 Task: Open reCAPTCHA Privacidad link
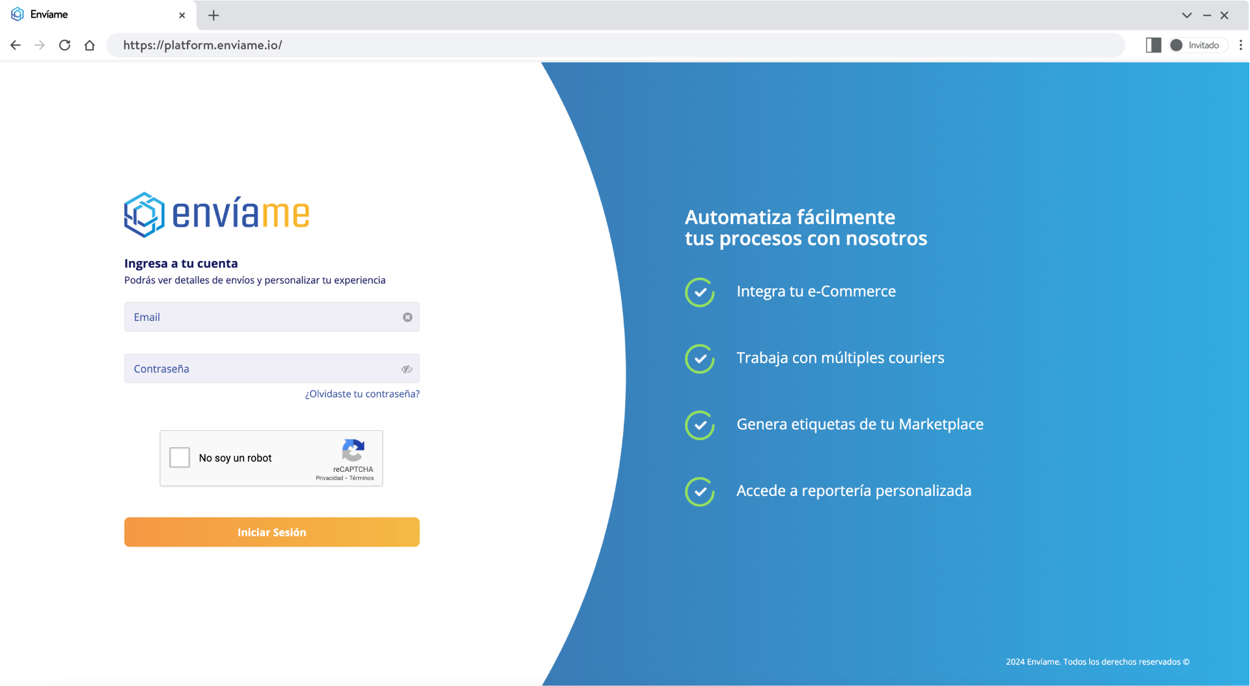(x=329, y=478)
